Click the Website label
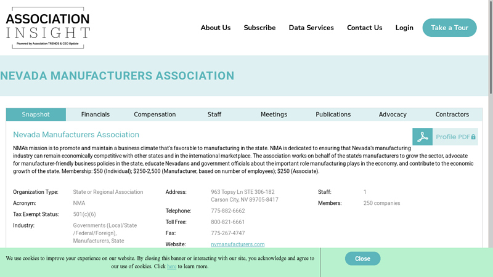Image resolution: width=493 pixels, height=277 pixels. [x=176, y=244]
